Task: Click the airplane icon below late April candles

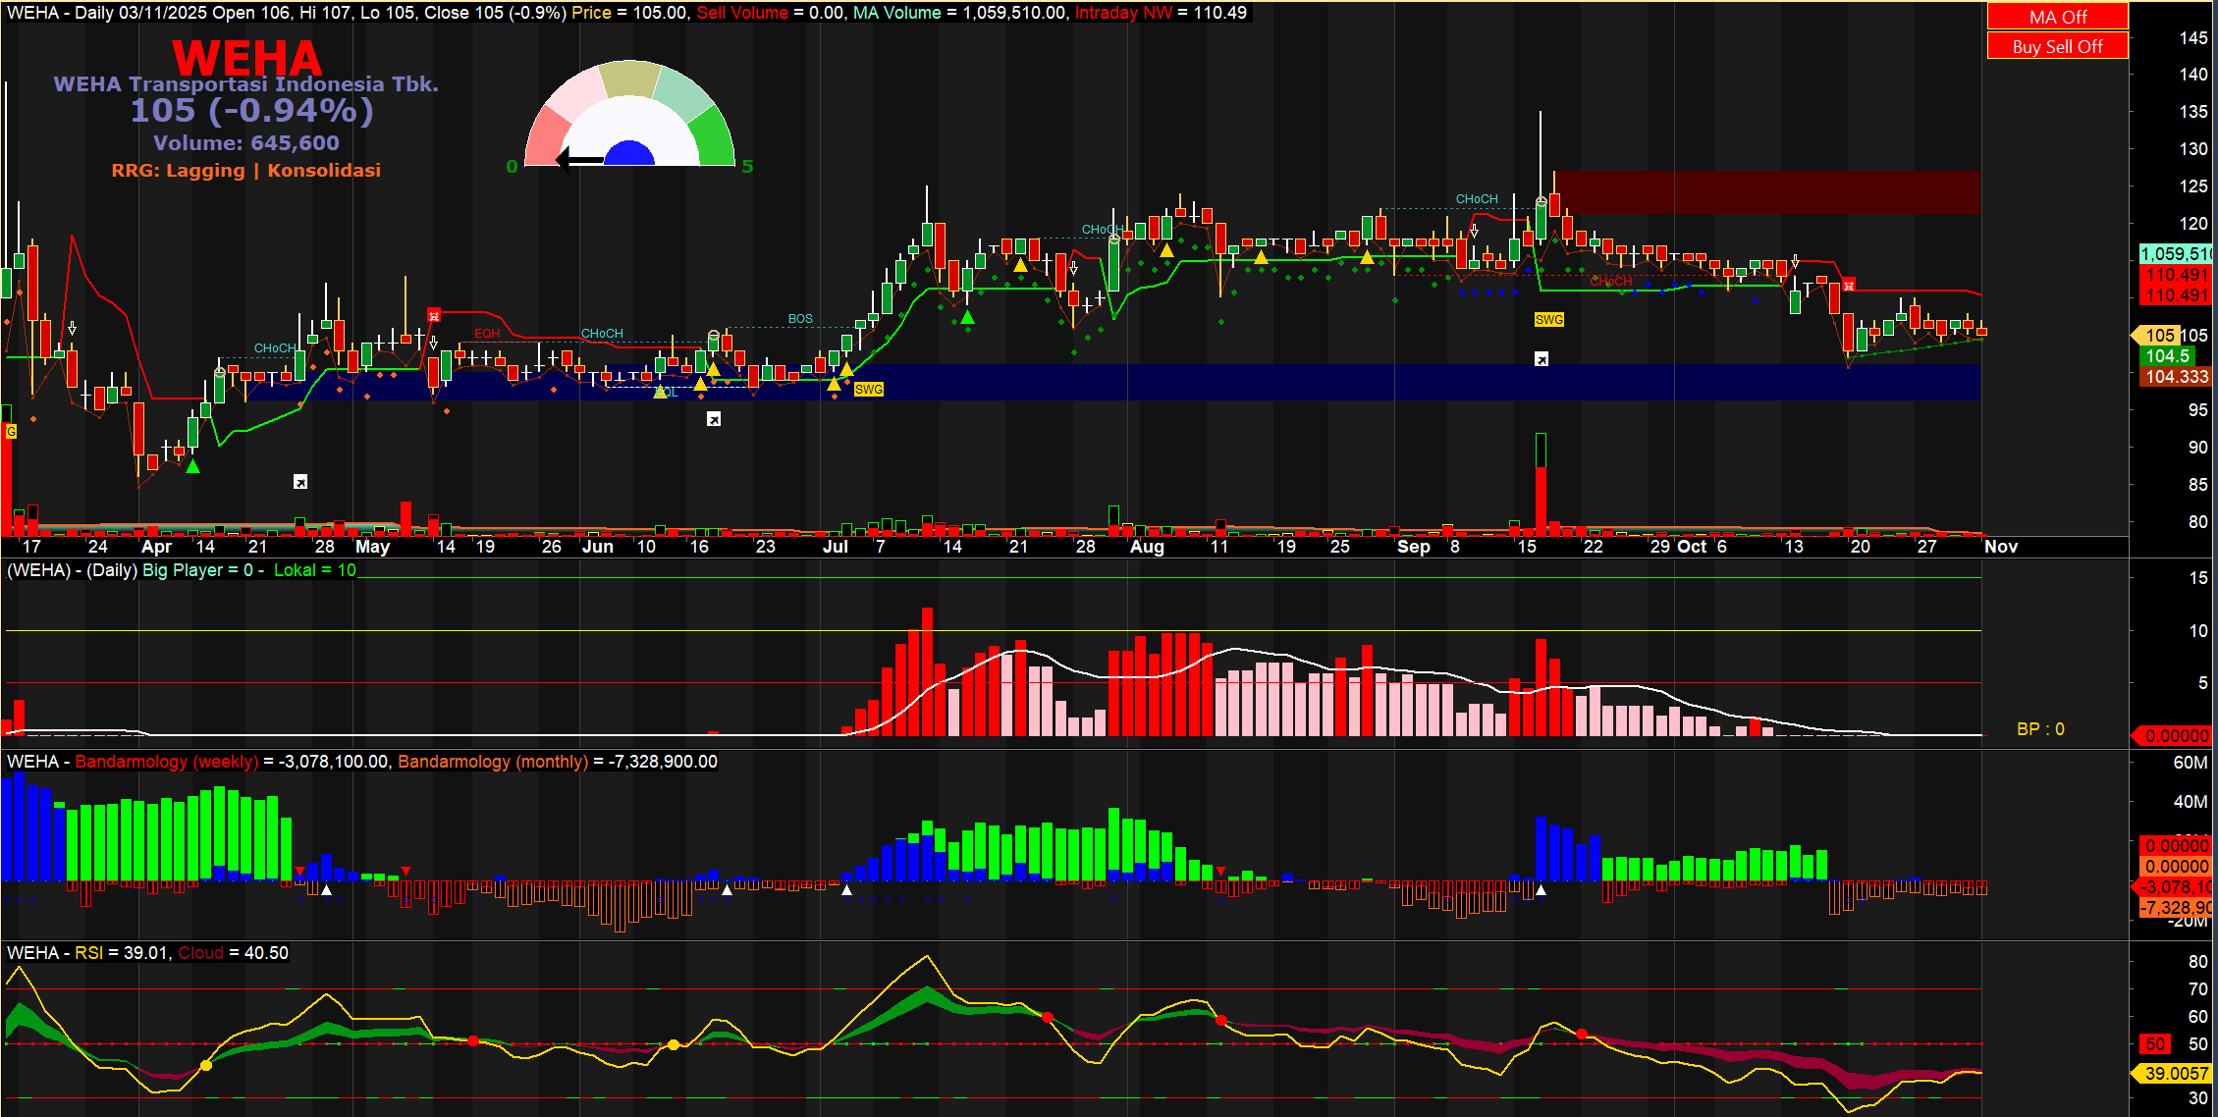Action: tap(300, 482)
